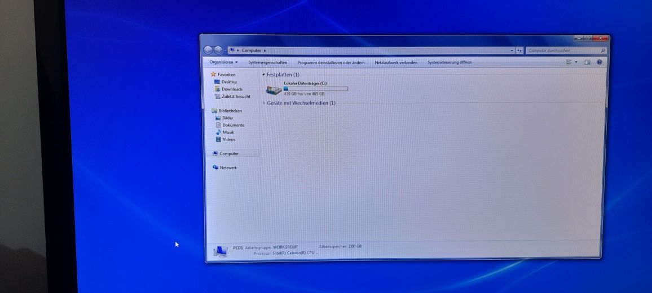The image size is (652, 293).
Task: Click the Dokumente library icon
Action: pyautogui.click(x=218, y=125)
